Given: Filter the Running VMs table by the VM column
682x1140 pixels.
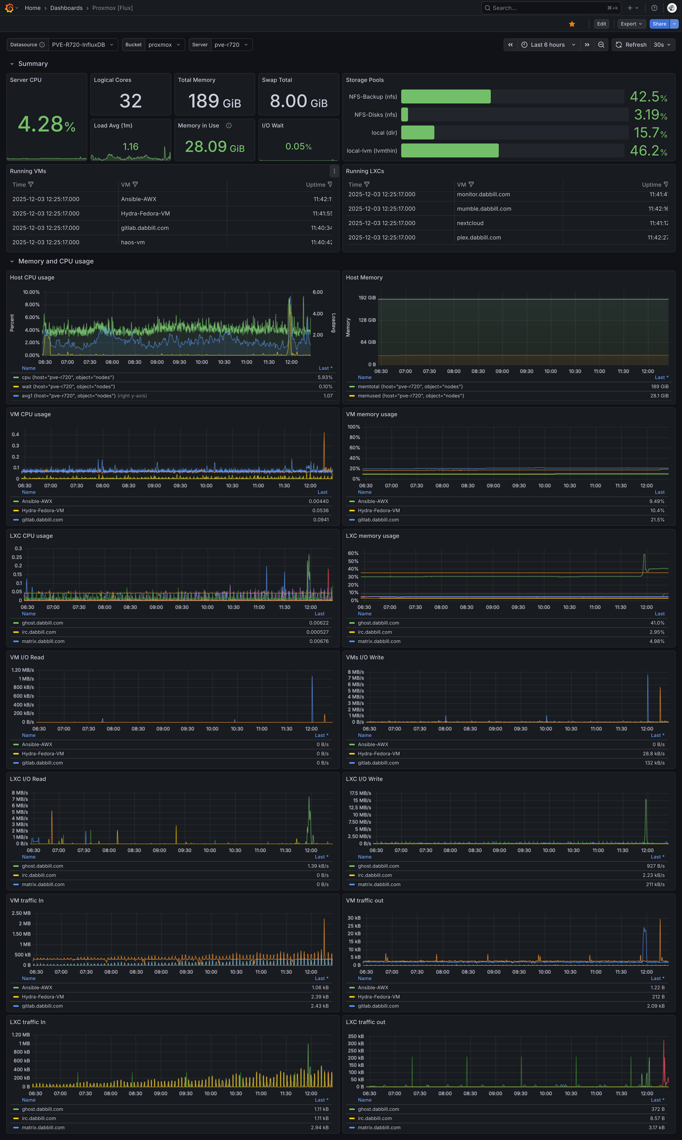Looking at the screenshot, I should tap(135, 185).
